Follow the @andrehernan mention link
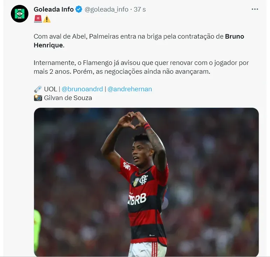Screen dimensions: 270x257 [x=130, y=89]
